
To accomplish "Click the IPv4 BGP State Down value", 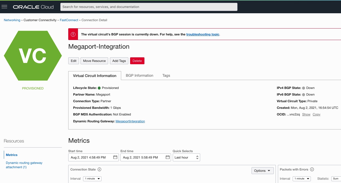I will (310, 88).
